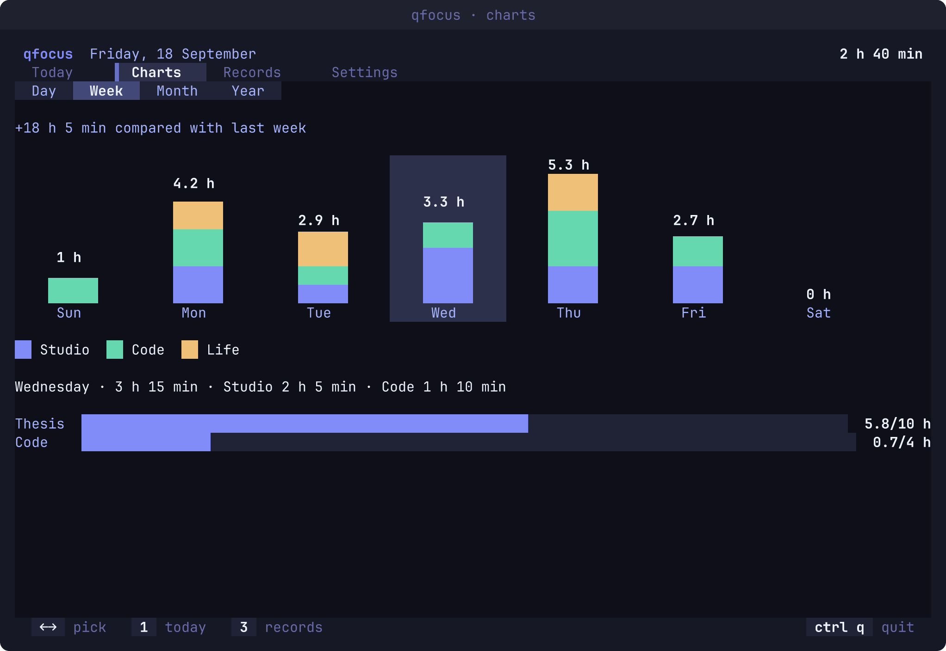This screenshot has width=946, height=651.
Task: Click the 5.3 h value above Thu
Action: (x=569, y=165)
